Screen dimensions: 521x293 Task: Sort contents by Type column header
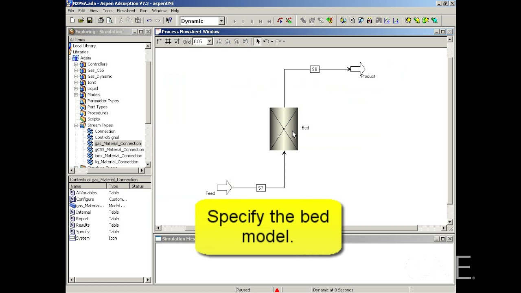118,186
